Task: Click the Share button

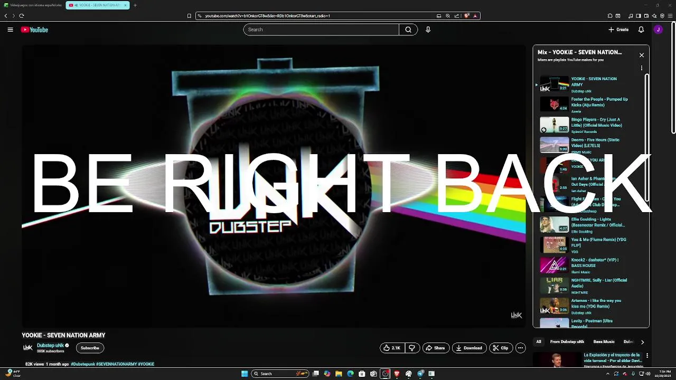Action: point(436,348)
